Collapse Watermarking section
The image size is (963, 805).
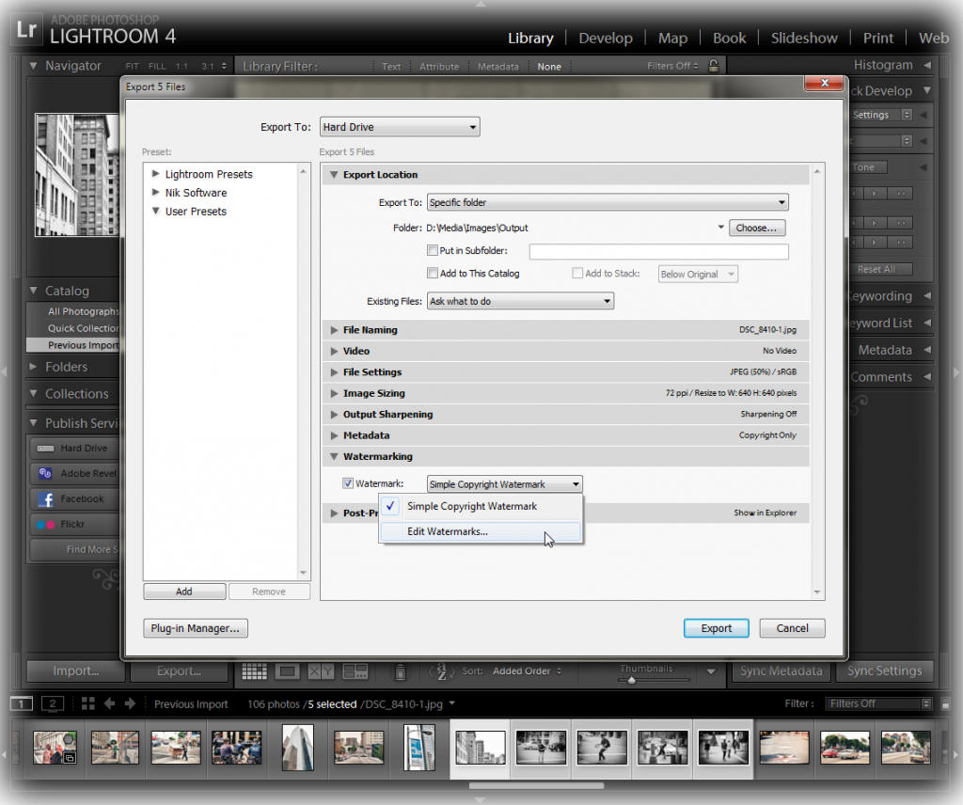click(x=334, y=456)
